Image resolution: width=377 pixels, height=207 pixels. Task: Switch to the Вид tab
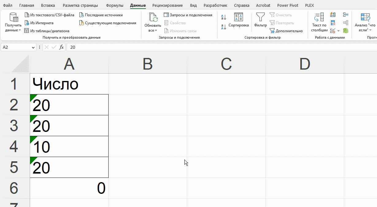point(193,5)
